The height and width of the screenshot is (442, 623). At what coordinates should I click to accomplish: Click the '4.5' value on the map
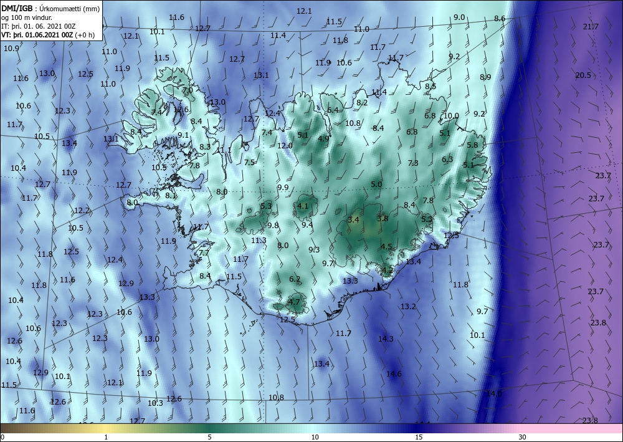pos(386,246)
